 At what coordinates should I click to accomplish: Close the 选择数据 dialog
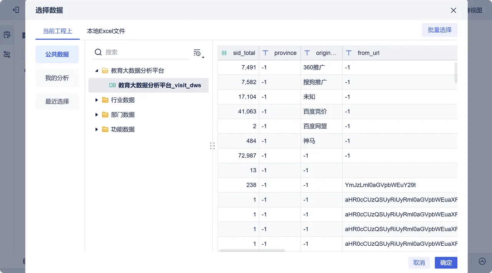coord(454,10)
